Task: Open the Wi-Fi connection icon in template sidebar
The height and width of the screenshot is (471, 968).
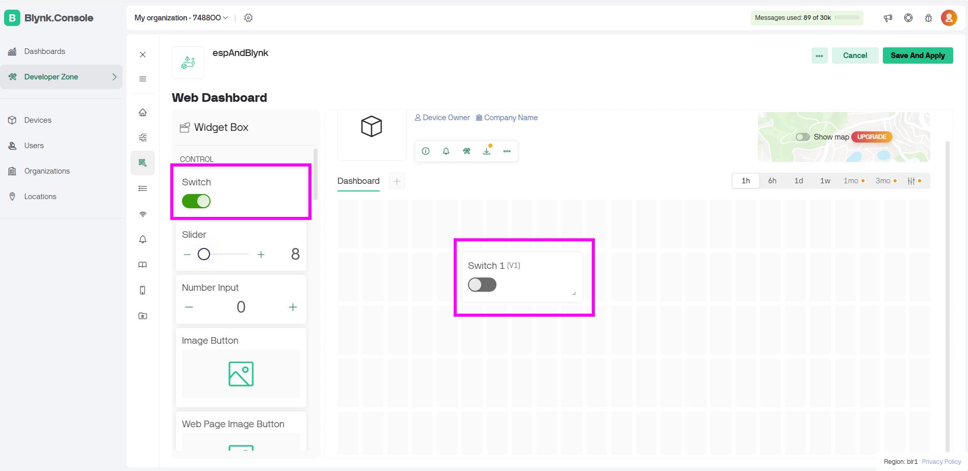Action: click(x=143, y=214)
